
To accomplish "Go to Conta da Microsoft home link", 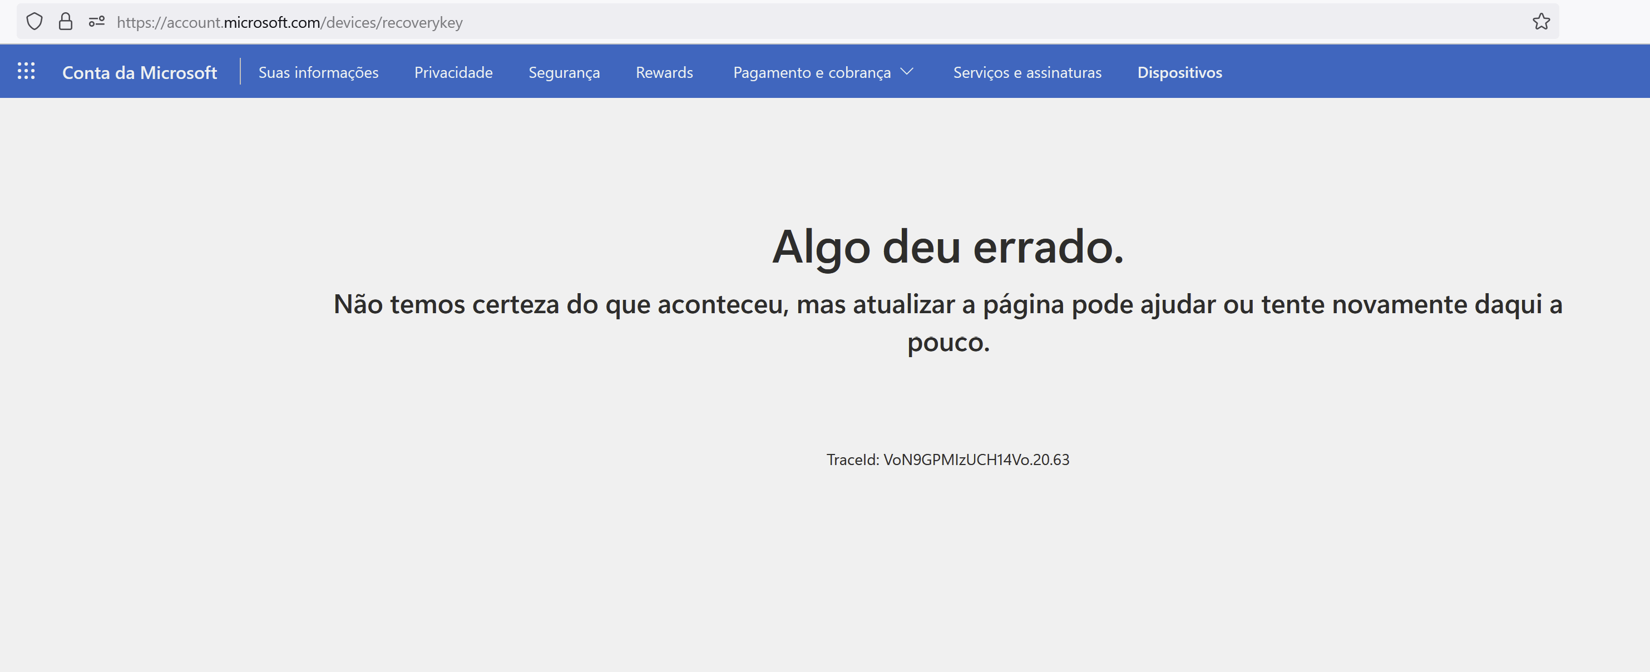I will point(140,72).
